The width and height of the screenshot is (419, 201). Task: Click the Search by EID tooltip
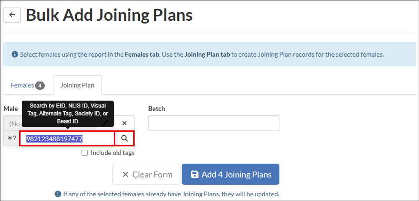[x=67, y=113]
